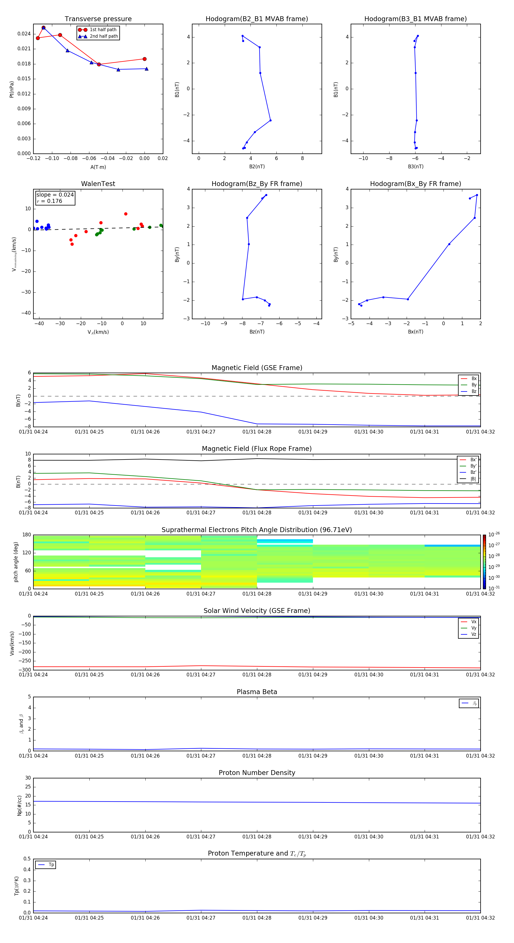
Task: Click the Hodogram(B3_B1 MVAB frame) title
Action: pyautogui.click(x=415, y=19)
